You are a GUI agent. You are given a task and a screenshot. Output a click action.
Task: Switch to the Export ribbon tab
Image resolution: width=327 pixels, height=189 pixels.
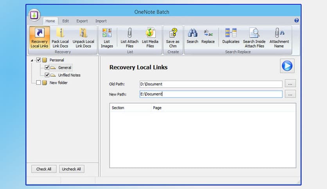(82, 21)
